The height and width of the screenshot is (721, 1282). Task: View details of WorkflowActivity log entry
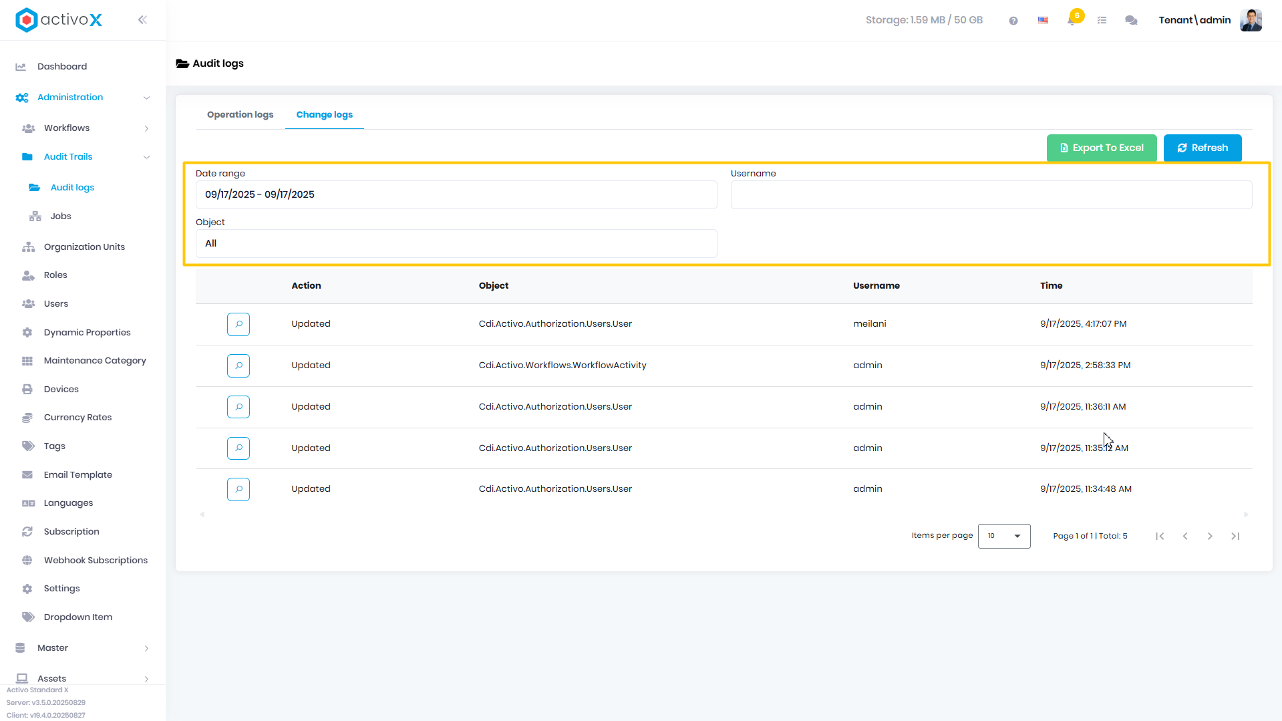click(238, 366)
